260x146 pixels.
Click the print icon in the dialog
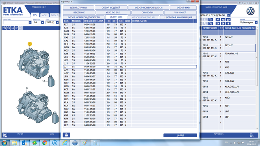coord(66,135)
